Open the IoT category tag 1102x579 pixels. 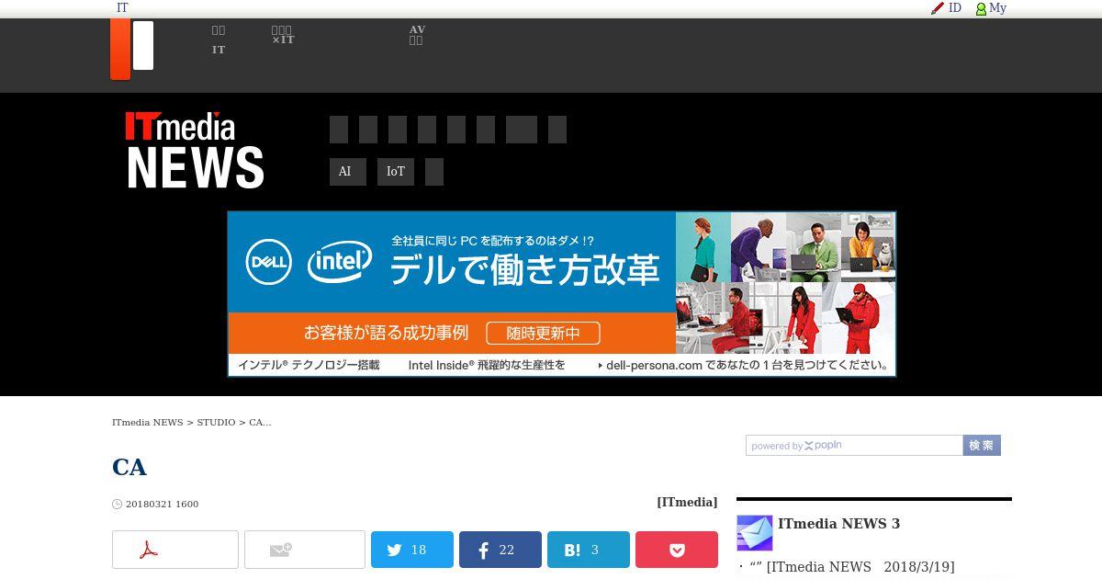pos(396,172)
